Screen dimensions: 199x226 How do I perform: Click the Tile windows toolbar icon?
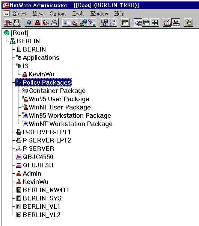click(155, 23)
